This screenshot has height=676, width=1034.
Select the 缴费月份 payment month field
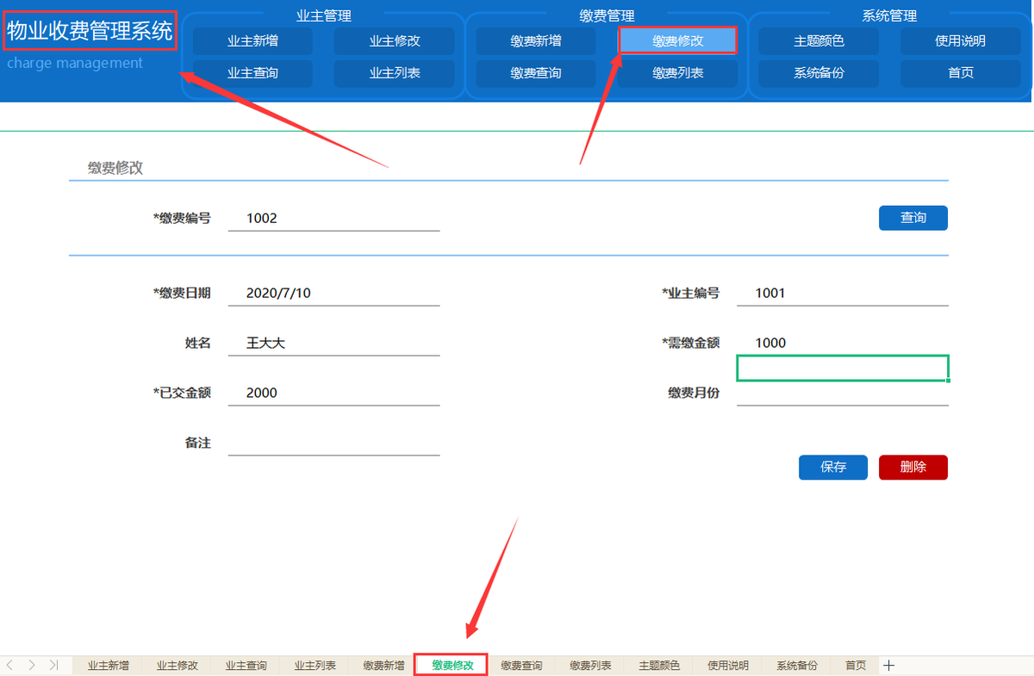pos(842,394)
